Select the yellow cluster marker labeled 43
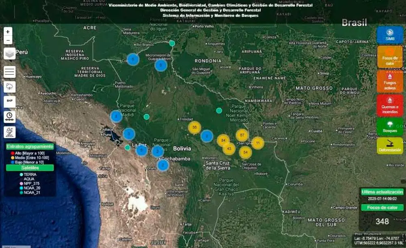 pos(229,149)
